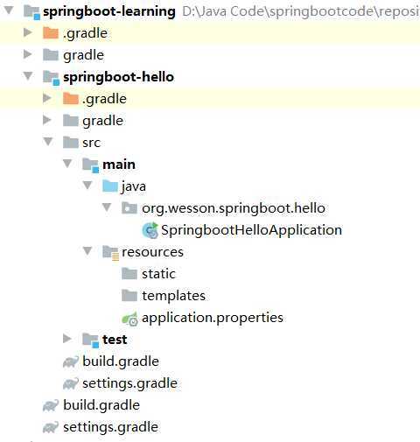Click the SpringbootHelloApplication class icon
Screen dimensions: 420x442
[x=150, y=230]
